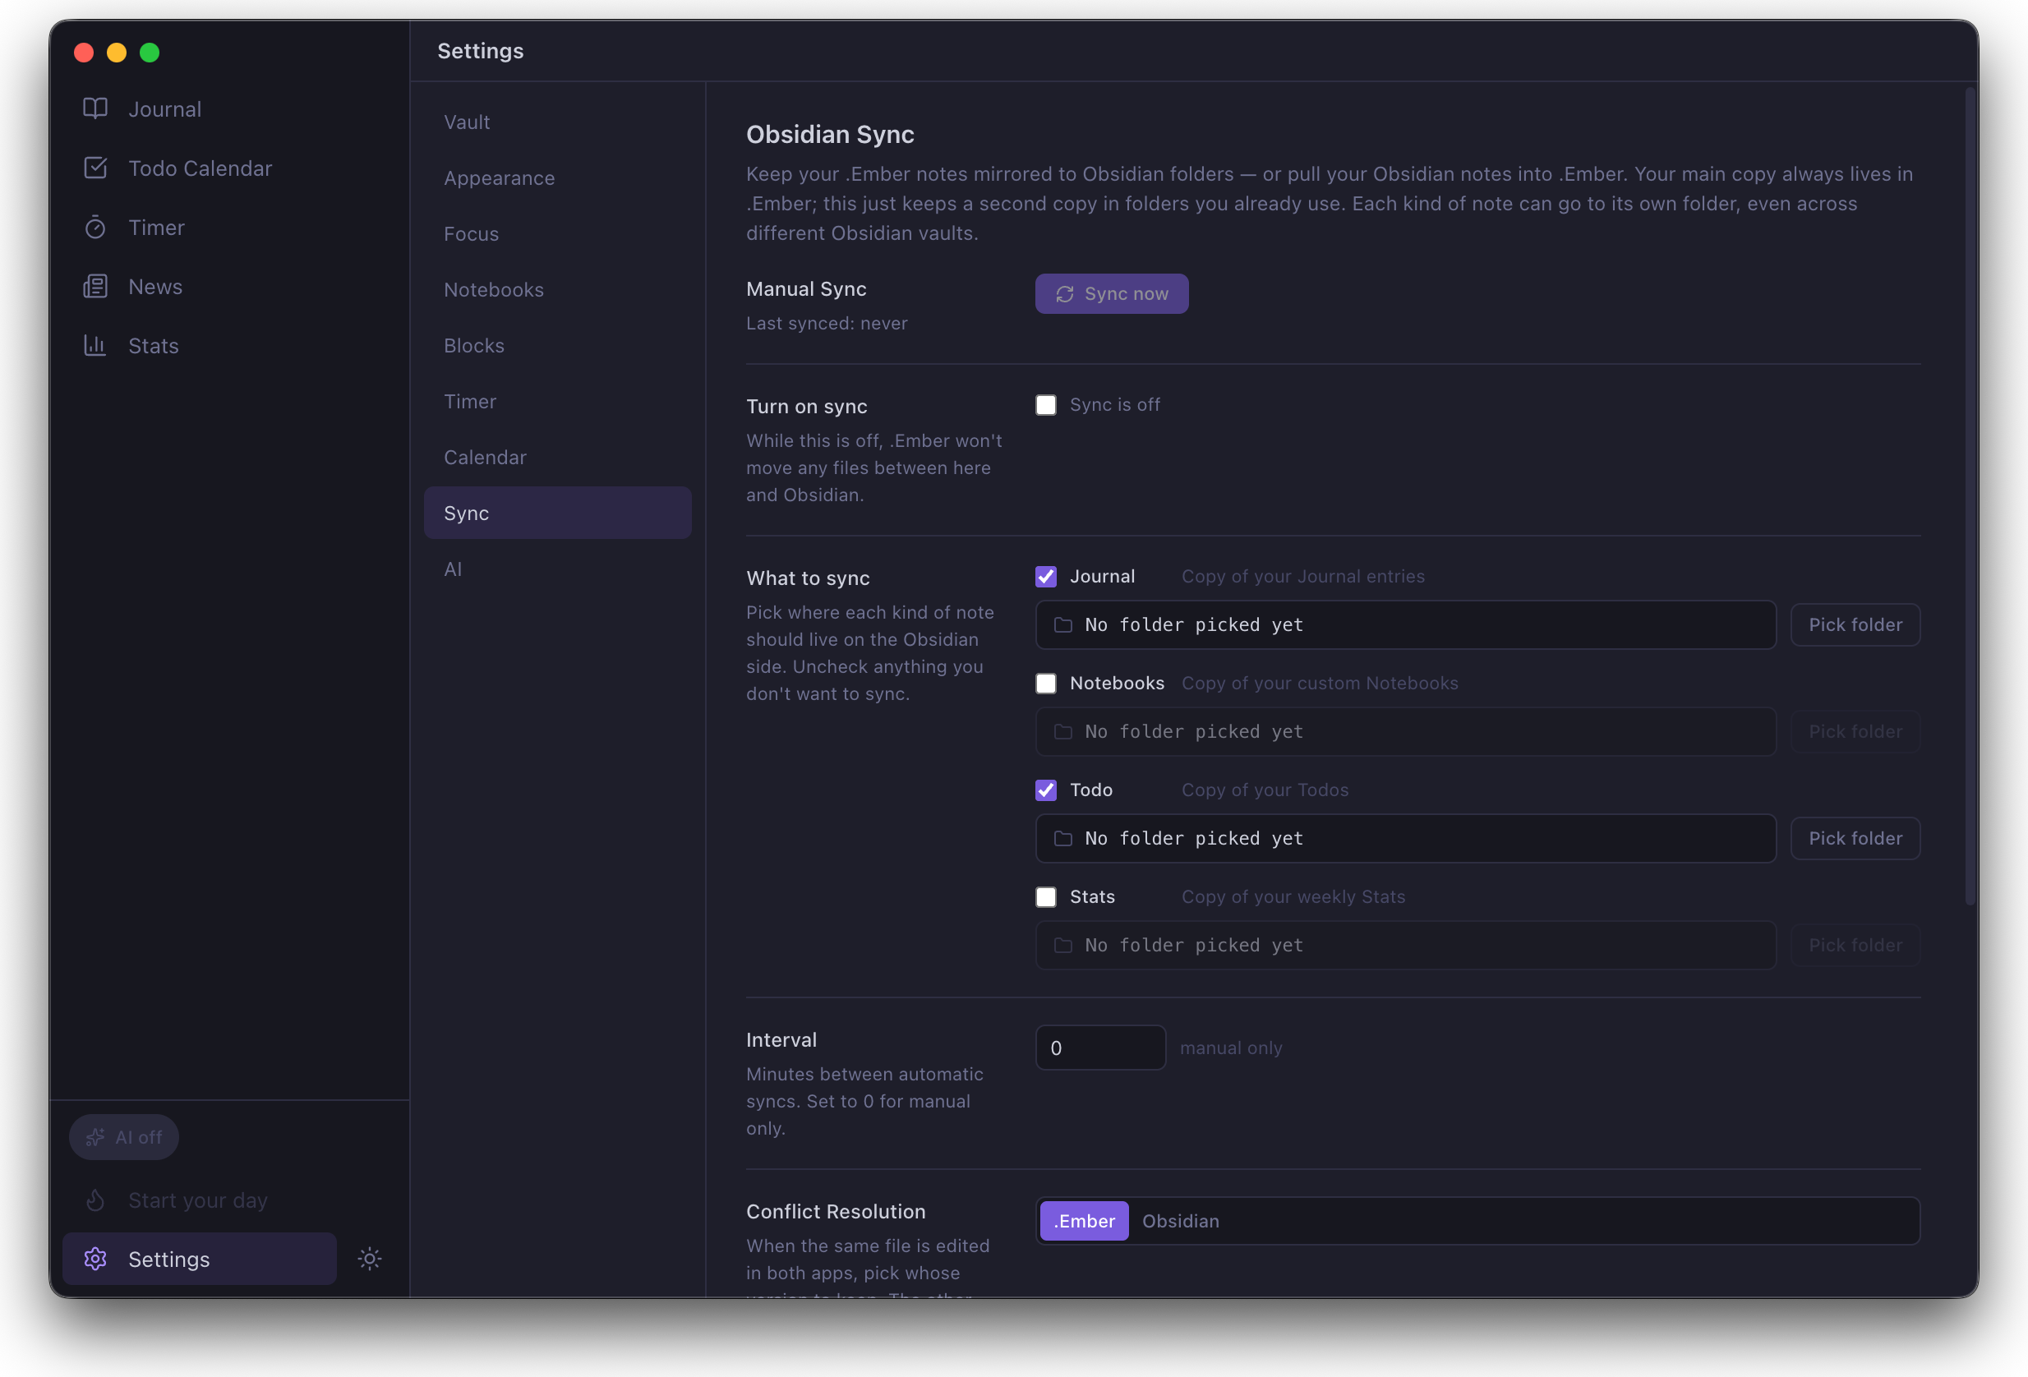Click the Conflict Resolution label
This screenshot has width=2028, height=1377.
tap(835, 1211)
